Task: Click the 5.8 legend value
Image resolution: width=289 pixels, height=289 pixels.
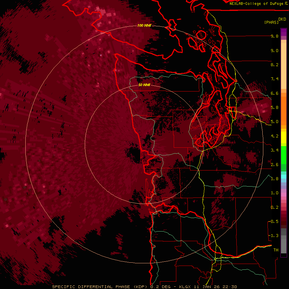Action: click(275, 108)
